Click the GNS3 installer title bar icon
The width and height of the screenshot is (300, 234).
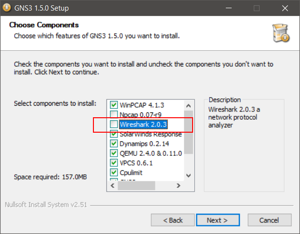[7, 8]
